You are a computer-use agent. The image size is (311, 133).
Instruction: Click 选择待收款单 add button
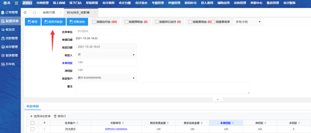tap(40, 116)
